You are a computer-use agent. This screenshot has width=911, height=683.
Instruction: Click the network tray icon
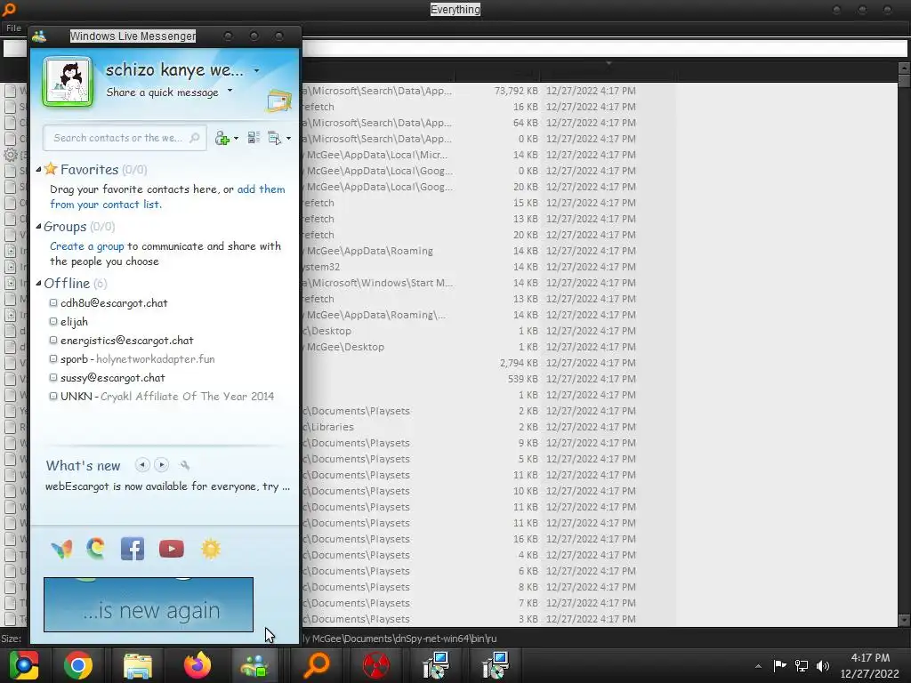pos(802,665)
